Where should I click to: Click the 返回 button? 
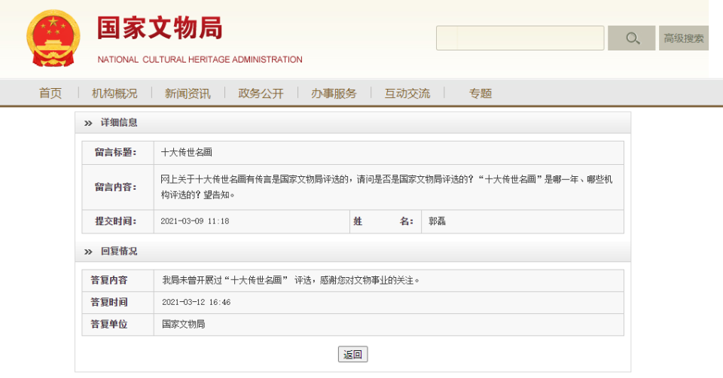[352, 354]
